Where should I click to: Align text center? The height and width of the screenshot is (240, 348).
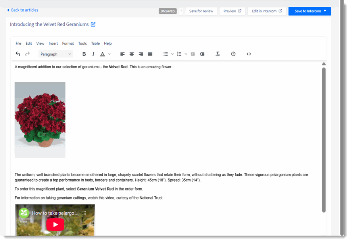pos(132,54)
